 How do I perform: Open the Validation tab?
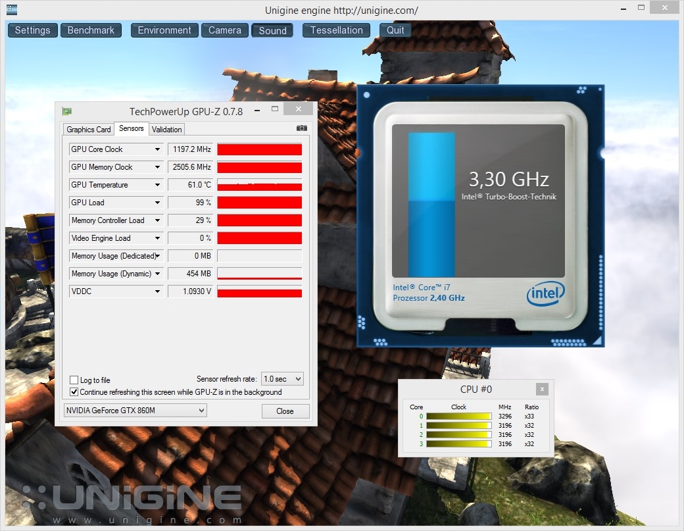(x=166, y=130)
